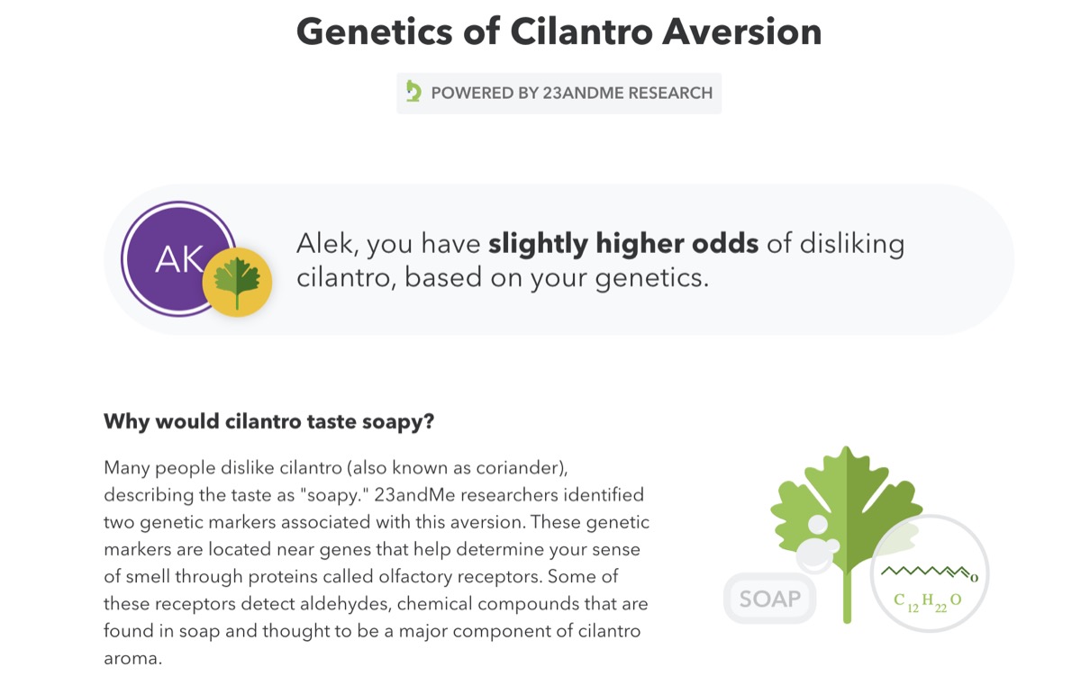The height and width of the screenshot is (694, 1081).
Task: Click the word 'coriander' in the paragraph
Action: coord(522,467)
